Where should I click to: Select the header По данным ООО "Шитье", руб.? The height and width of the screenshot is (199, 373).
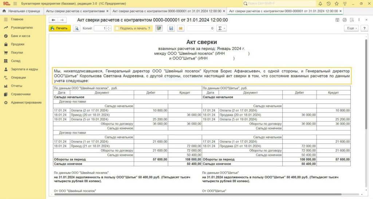276,88
